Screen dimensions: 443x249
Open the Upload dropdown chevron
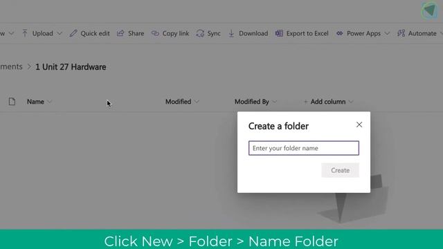[x=60, y=34]
